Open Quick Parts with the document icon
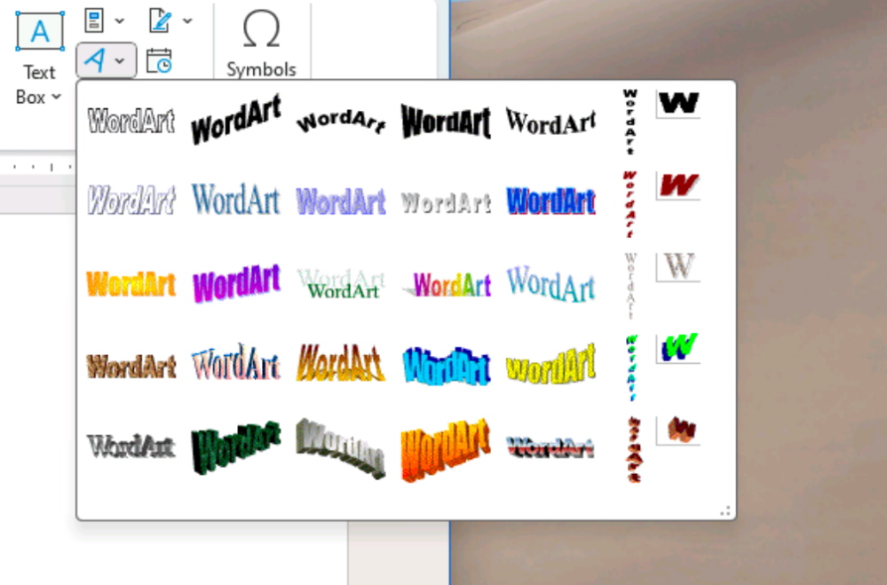 coord(96,20)
